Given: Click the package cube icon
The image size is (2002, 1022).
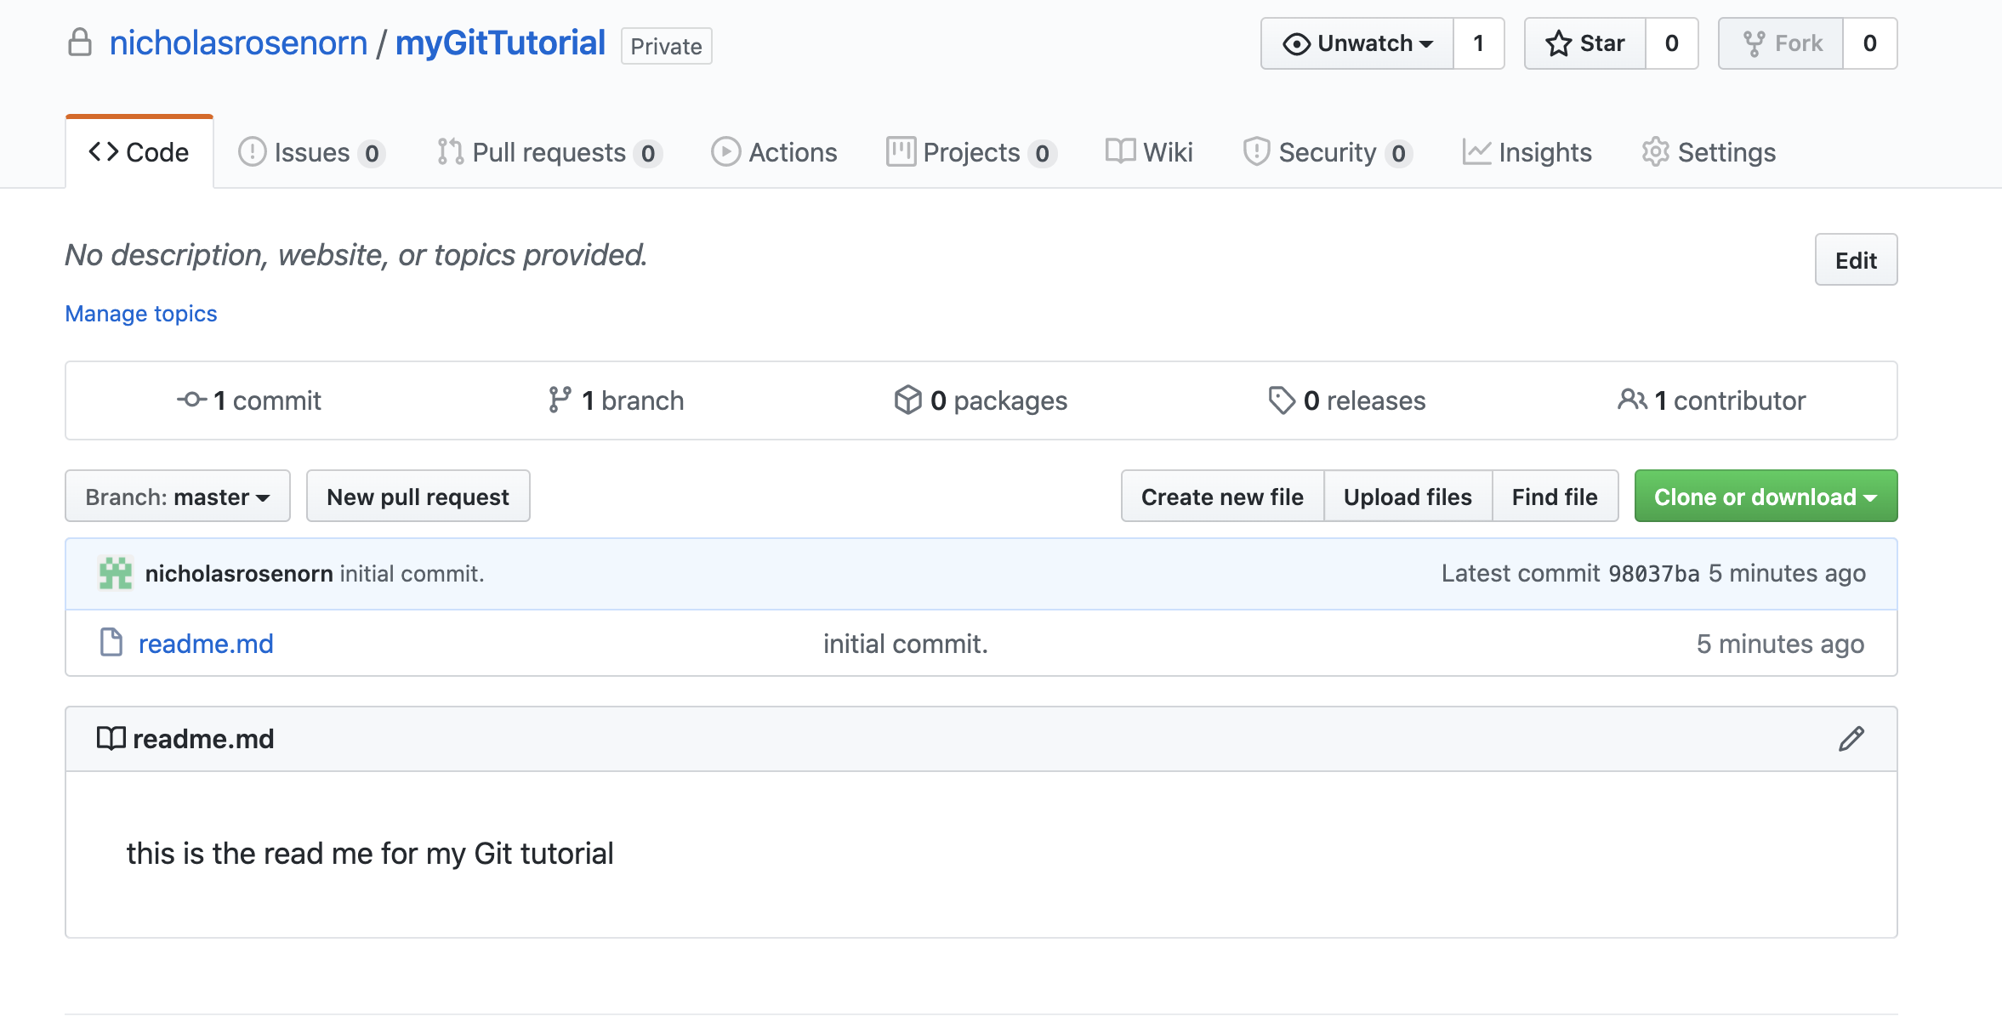Looking at the screenshot, I should pyautogui.click(x=907, y=400).
